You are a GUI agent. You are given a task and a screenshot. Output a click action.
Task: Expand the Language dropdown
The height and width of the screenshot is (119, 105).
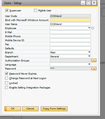coord(89,64)
